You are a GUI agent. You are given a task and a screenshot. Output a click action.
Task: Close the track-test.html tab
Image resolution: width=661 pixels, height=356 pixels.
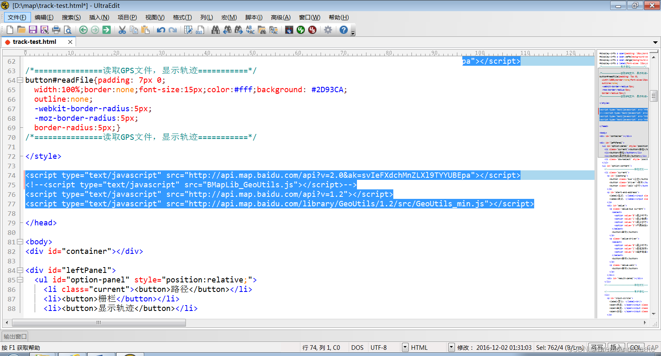click(x=70, y=42)
